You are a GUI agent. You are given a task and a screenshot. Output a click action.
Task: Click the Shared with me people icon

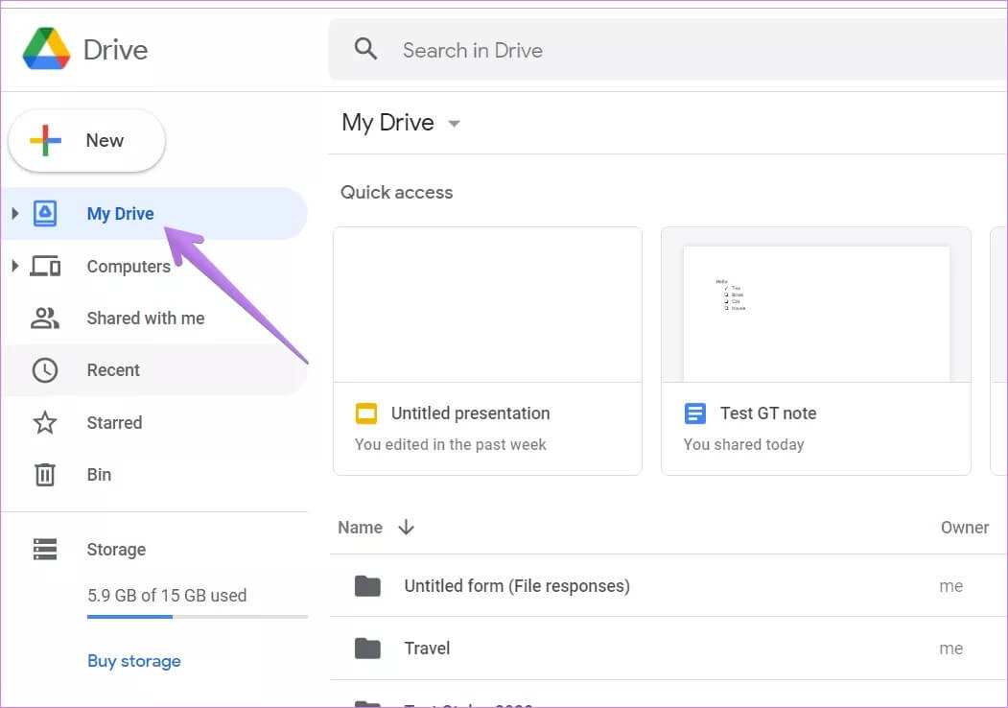45,319
